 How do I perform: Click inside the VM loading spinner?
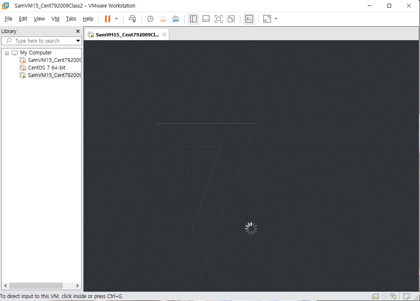(x=251, y=229)
